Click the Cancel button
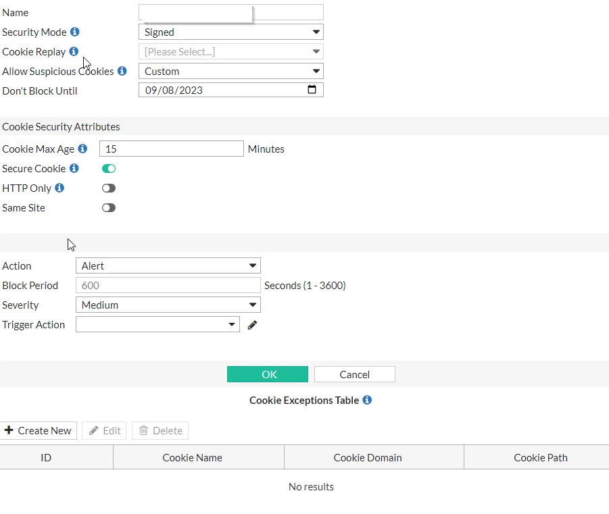This screenshot has height=514, width=609. point(355,374)
